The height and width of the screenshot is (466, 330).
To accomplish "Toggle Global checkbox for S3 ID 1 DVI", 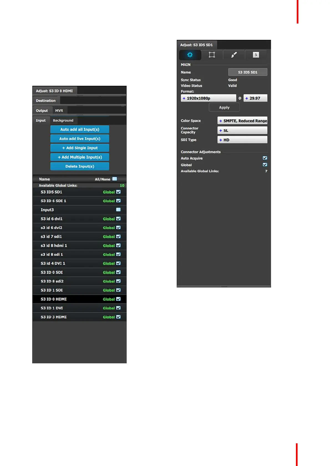I will coord(118,308).
